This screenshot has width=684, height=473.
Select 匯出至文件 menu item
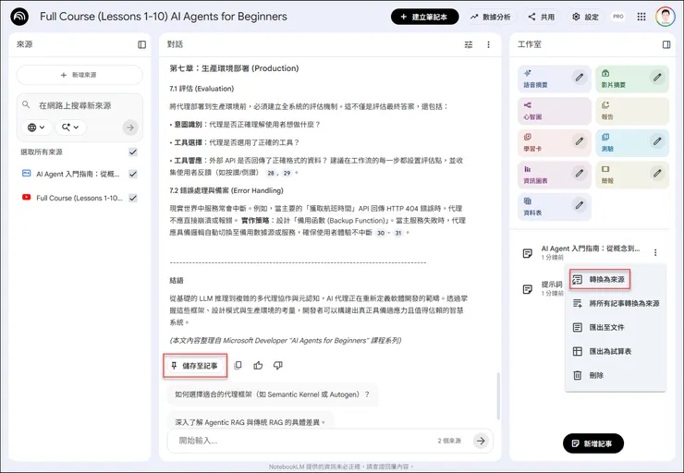point(616,327)
